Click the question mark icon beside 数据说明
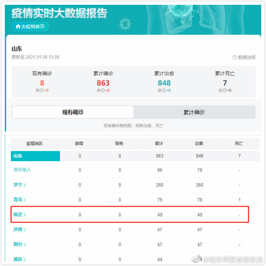This screenshot has height=266, width=266. coord(235,58)
